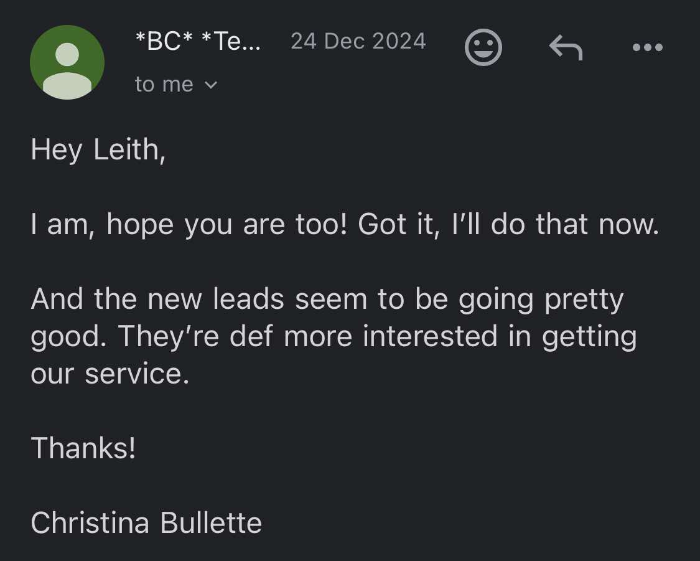Tap the "Thanks!" closing line
This screenshot has width=700, height=561.
point(83,448)
